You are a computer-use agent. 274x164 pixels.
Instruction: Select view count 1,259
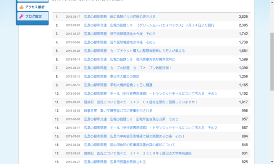(x=243, y=77)
